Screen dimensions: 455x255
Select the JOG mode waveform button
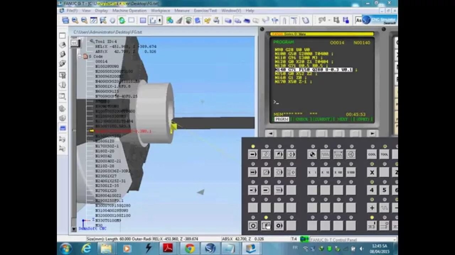click(x=325, y=154)
